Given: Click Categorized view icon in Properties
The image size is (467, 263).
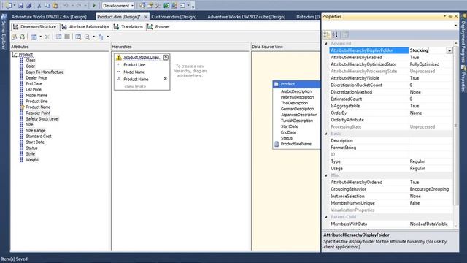Looking at the screenshot, I should [x=327, y=35].
